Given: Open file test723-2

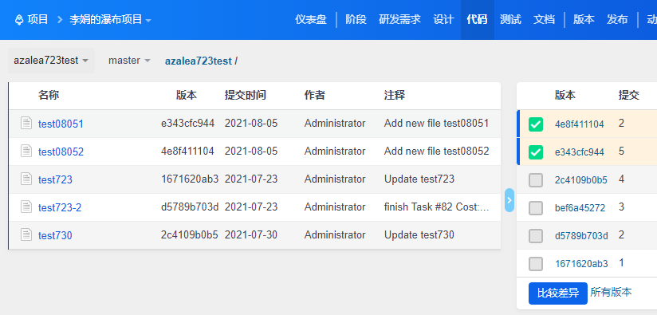Looking at the screenshot, I should pos(60,208).
